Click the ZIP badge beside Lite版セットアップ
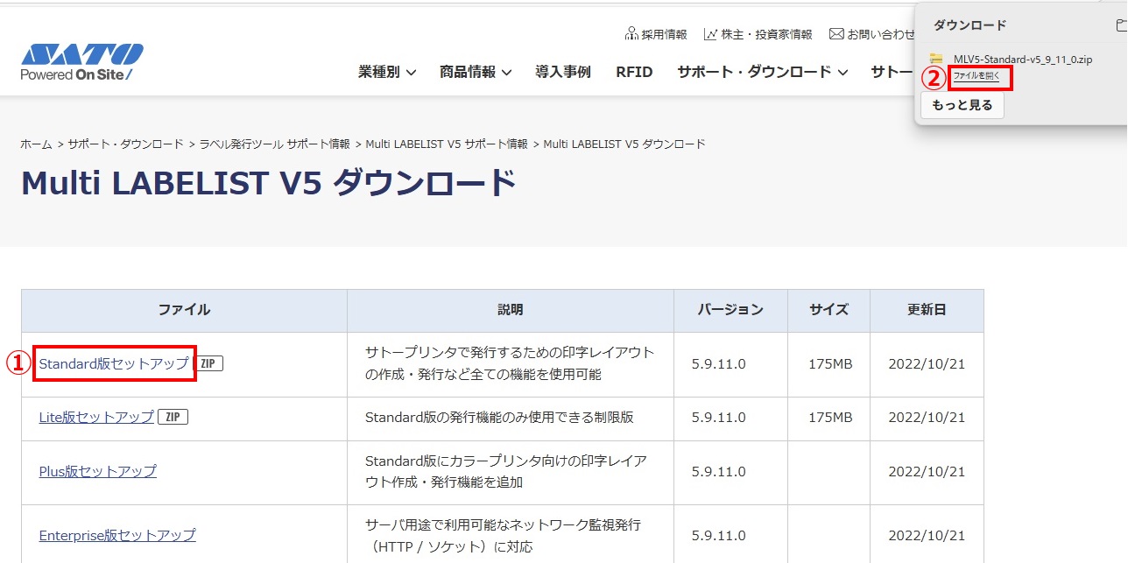1128x563 pixels. point(173,417)
